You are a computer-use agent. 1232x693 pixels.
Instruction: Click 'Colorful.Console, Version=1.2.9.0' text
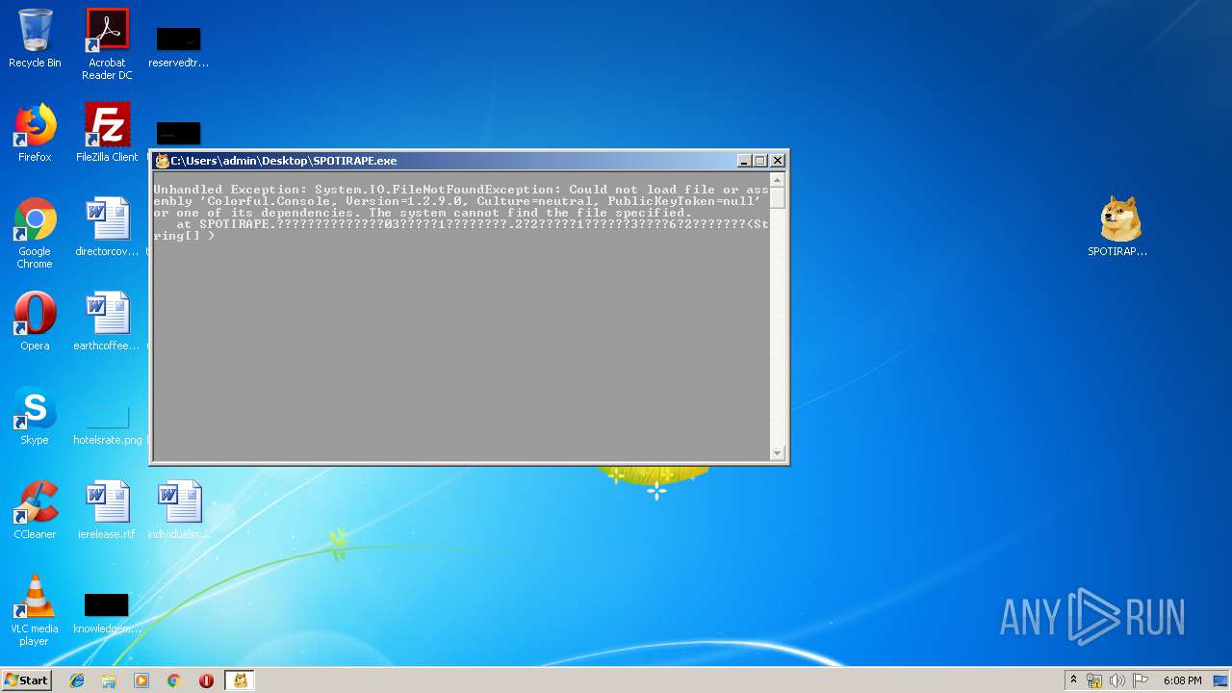(x=337, y=201)
